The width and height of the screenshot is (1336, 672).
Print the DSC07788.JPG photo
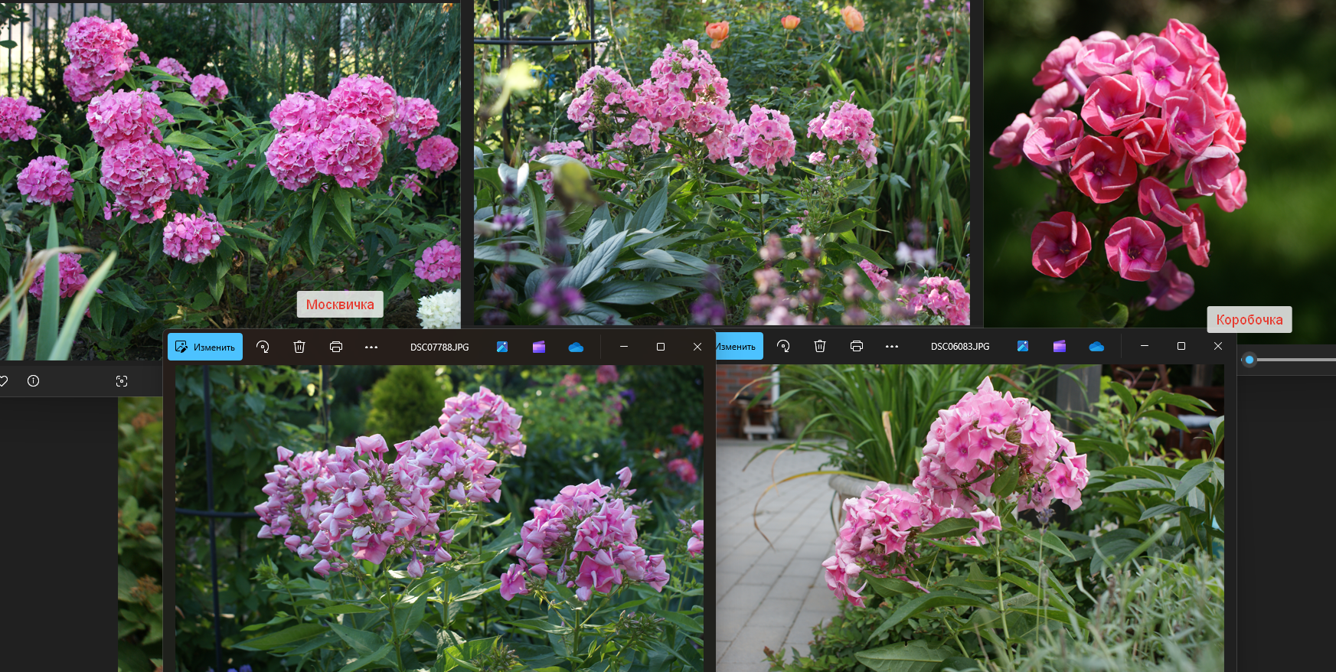click(x=336, y=347)
